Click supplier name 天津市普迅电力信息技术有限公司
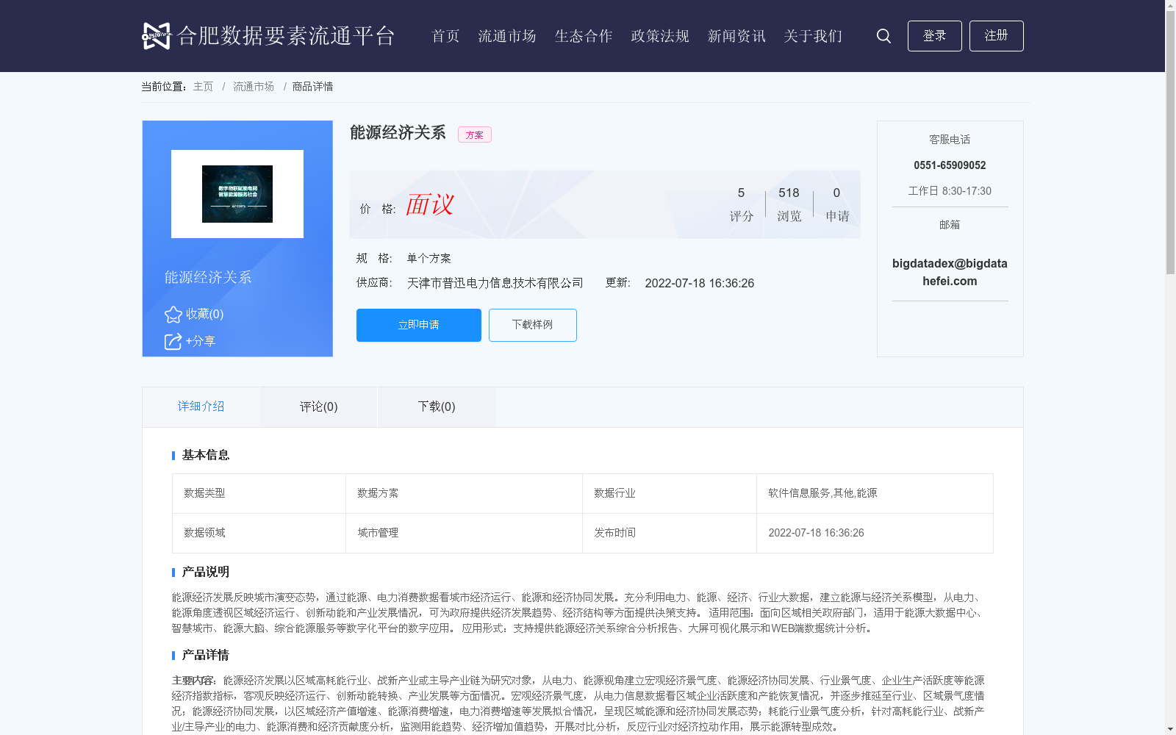1176x735 pixels. click(x=495, y=283)
